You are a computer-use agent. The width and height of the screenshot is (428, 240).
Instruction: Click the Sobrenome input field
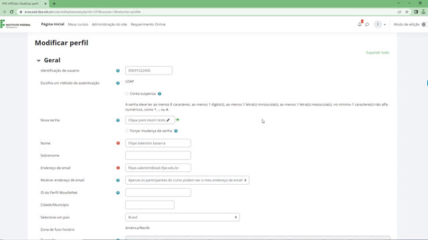click(158, 155)
